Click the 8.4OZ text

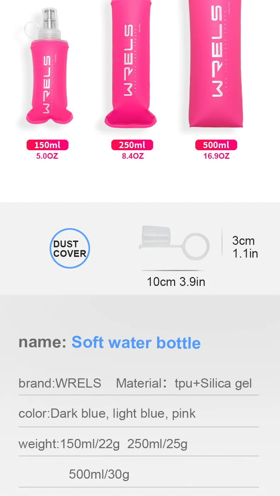(x=133, y=156)
